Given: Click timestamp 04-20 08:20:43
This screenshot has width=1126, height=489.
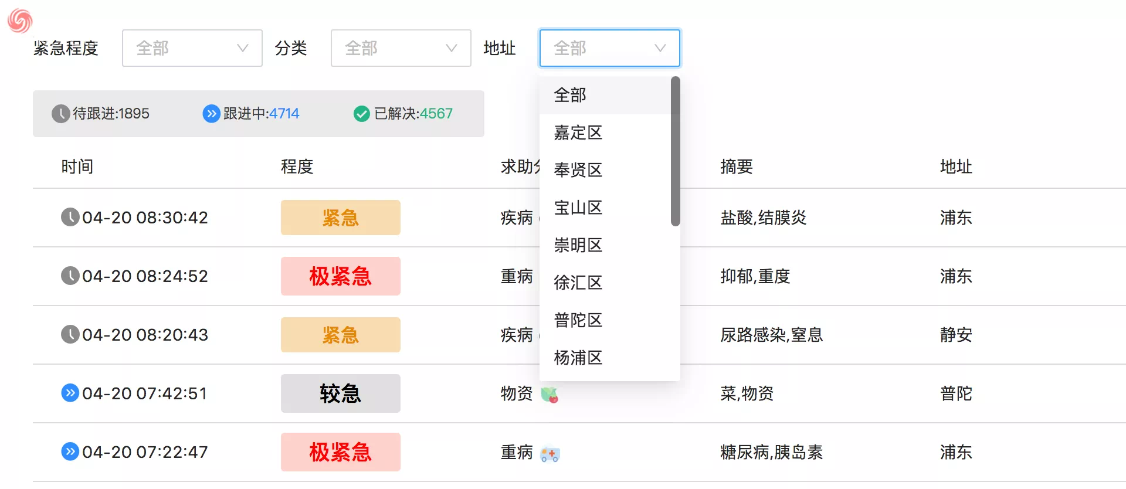Looking at the screenshot, I should pyautogui.click(x=145, y=335).
